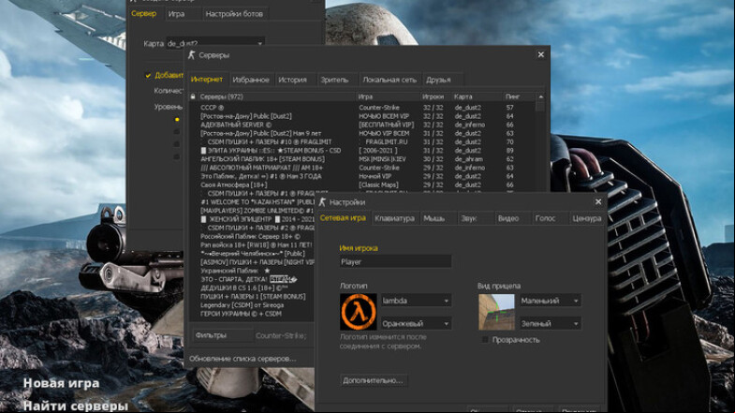
Task: Select the АНГЕЛЬСКИЙ ПАБЛИК 18+ server row
Action: (x=360, y=159)
